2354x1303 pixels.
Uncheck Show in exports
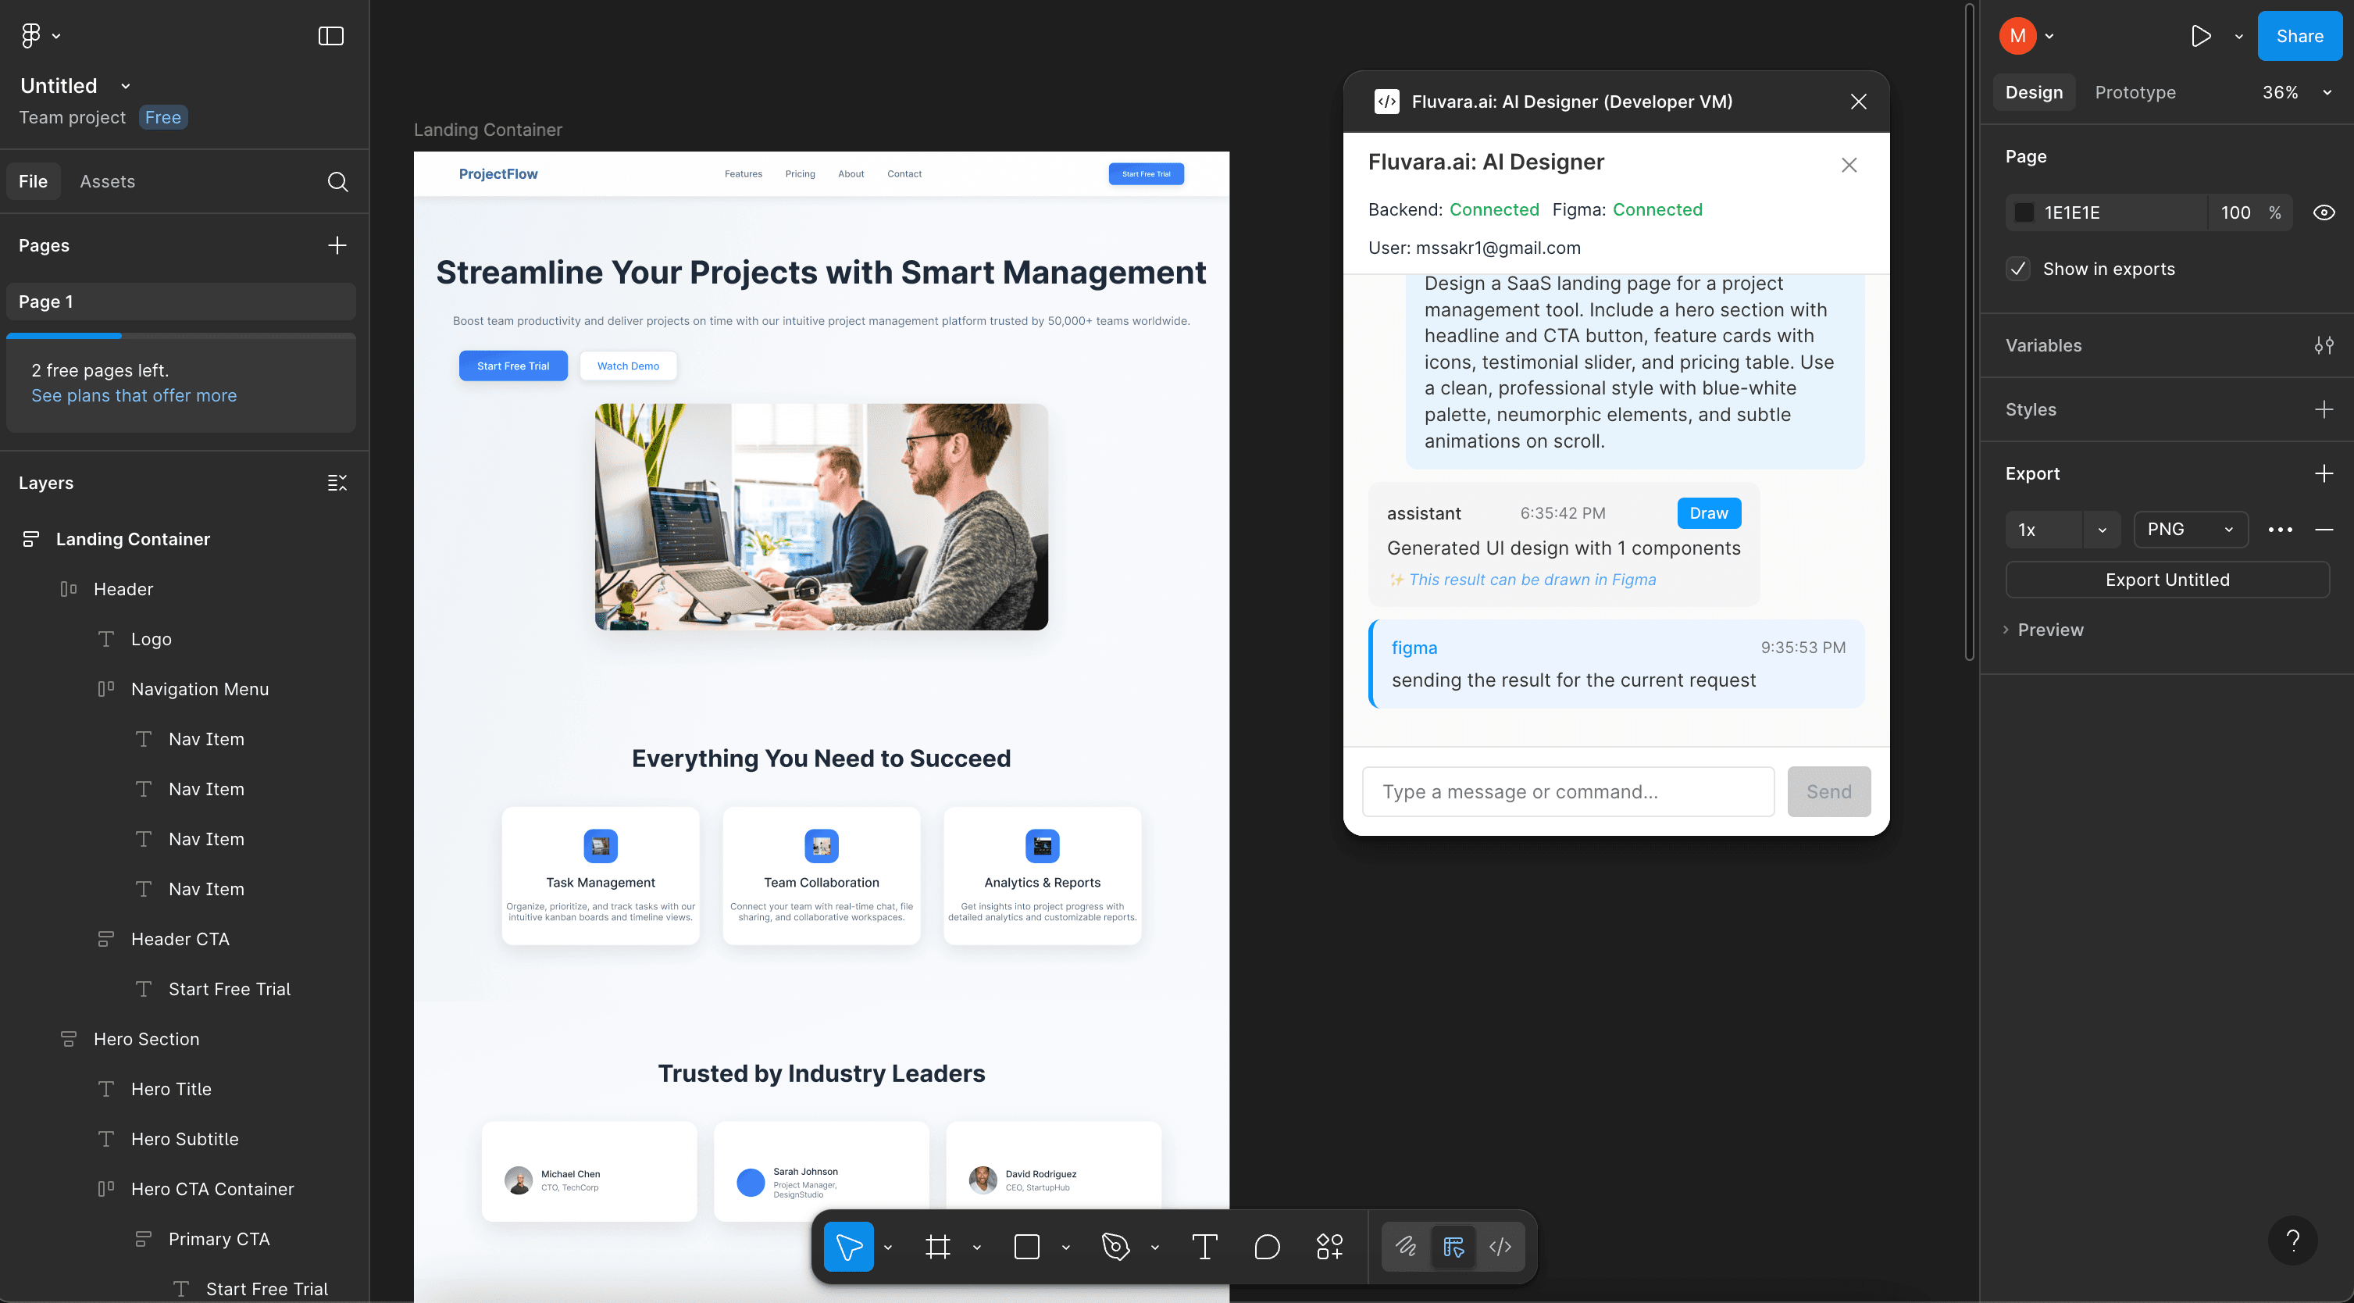coord(2017,269)
